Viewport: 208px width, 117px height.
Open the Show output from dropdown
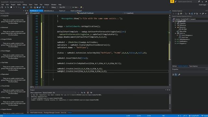tap(59, 93)
